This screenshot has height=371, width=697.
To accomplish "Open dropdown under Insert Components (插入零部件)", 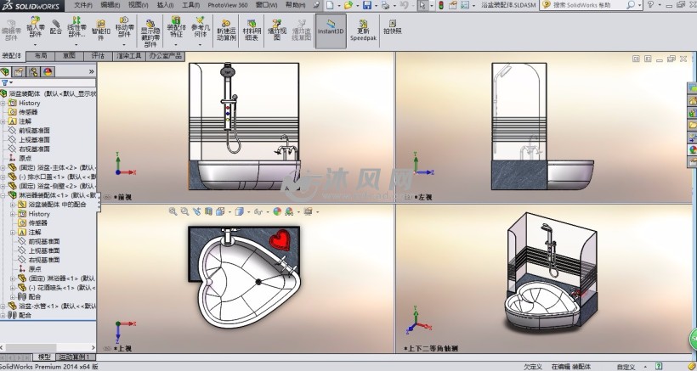I will (35, 44).
